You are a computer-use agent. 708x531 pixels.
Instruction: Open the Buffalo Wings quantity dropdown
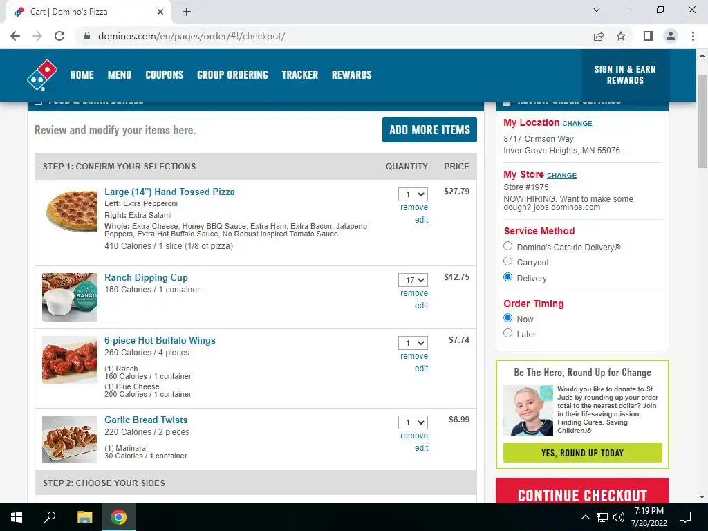[x=413, y=343]
